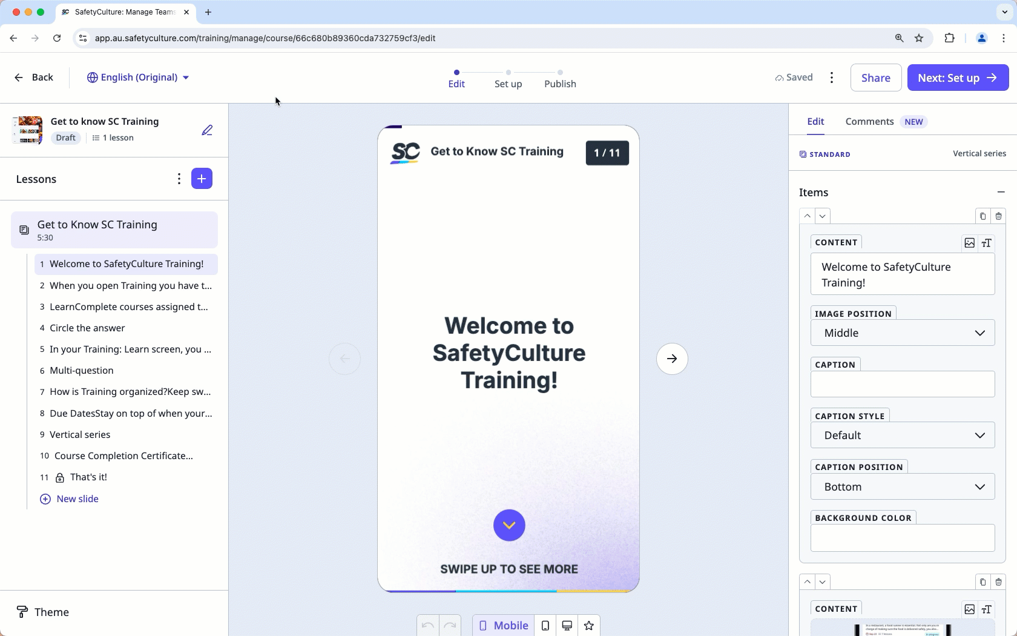This screenshot has width=1017, height=636.
Task: Open the Caption Position dropdown
Action: (x=903, y=486)
